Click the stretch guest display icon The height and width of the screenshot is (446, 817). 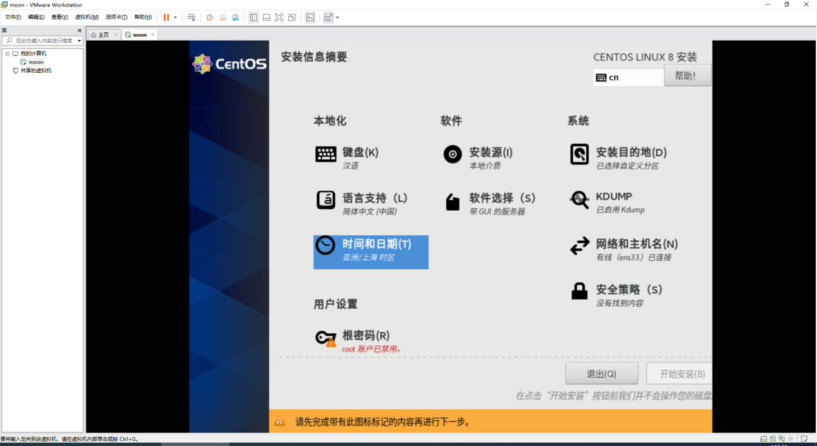[x=328, y=17]
